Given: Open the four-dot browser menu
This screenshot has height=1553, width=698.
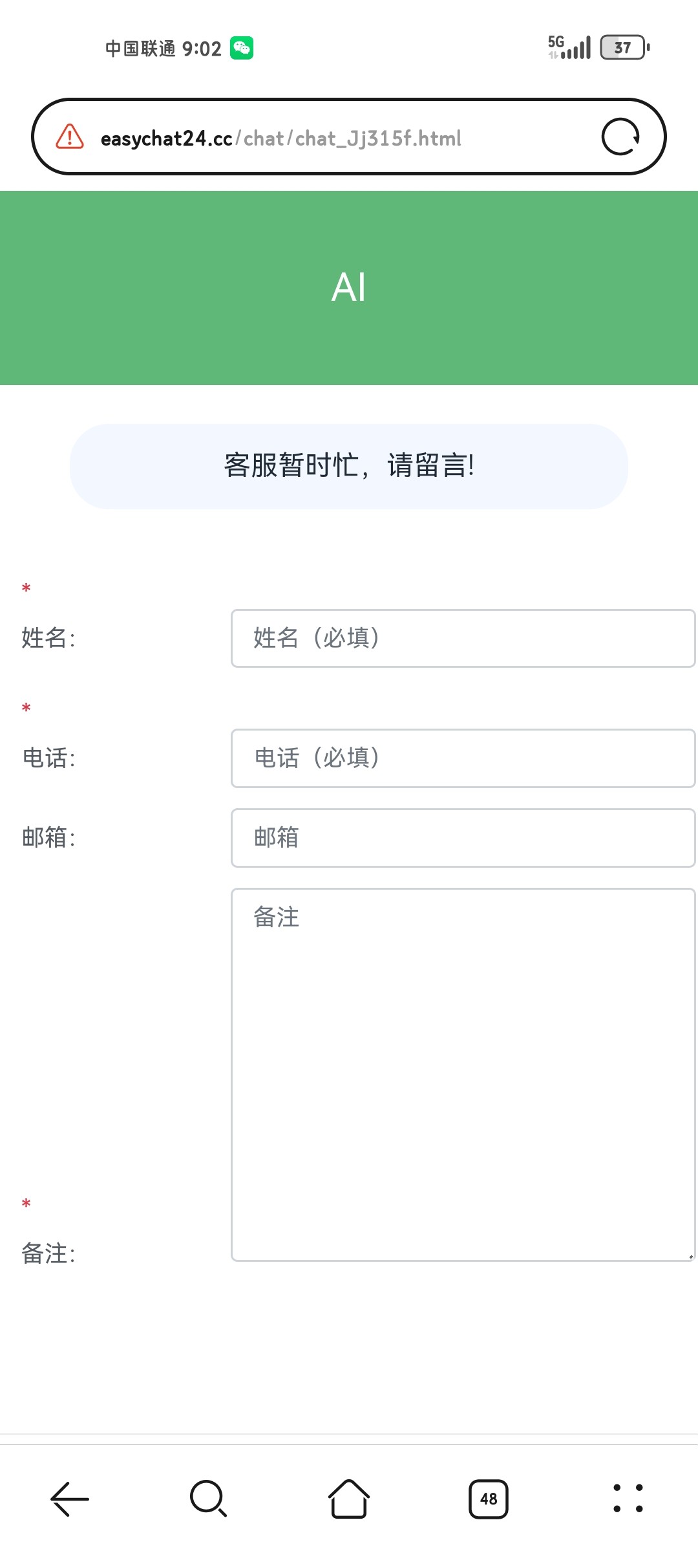Looking at the screenshot, I should (628, 1499).
